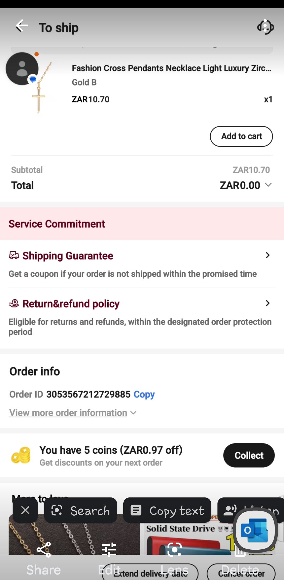The height and width of the screenshot is (580, 284).
Task: Tap the back arrow next to To ship
Action: coord(22,26)
